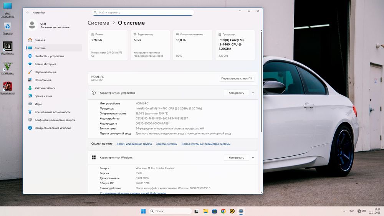
Task: Click the taskbar Поиск search box
Action: coord(170,211)
